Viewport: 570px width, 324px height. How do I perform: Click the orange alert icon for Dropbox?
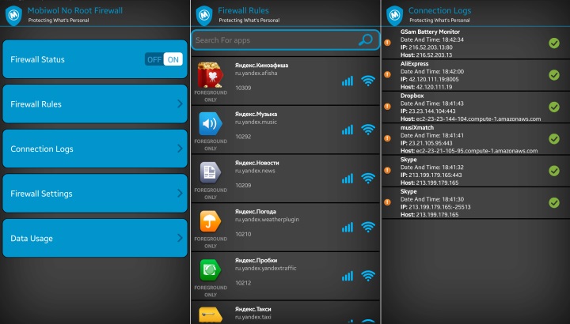[387, 107]
